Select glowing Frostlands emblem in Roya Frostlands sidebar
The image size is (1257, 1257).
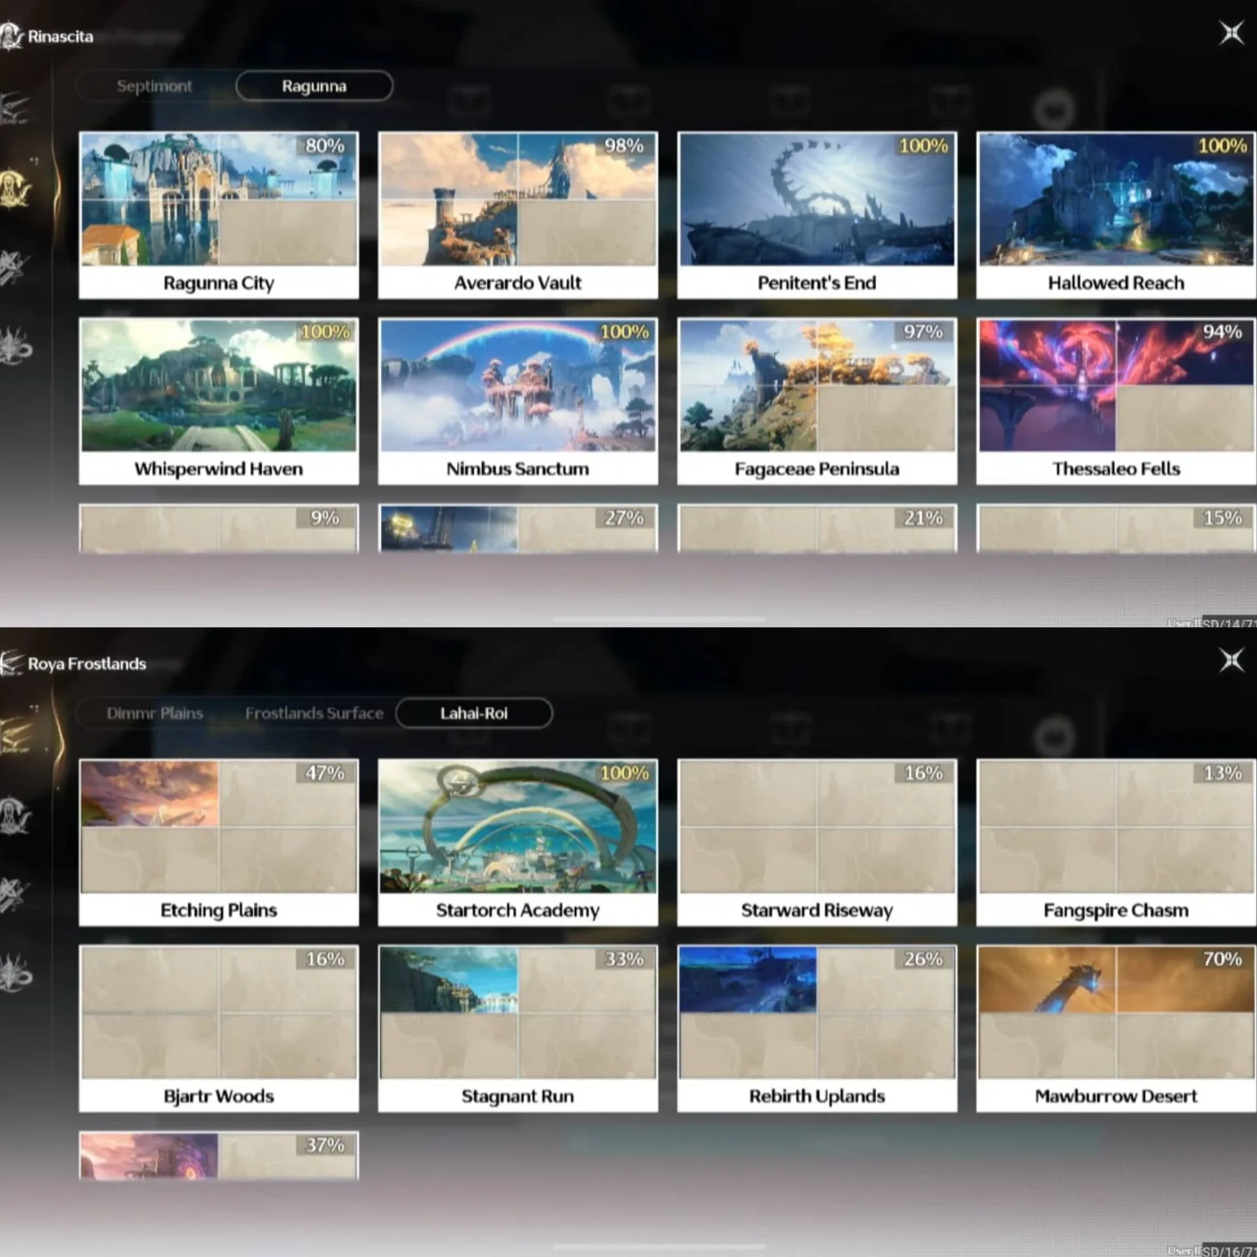16,735
